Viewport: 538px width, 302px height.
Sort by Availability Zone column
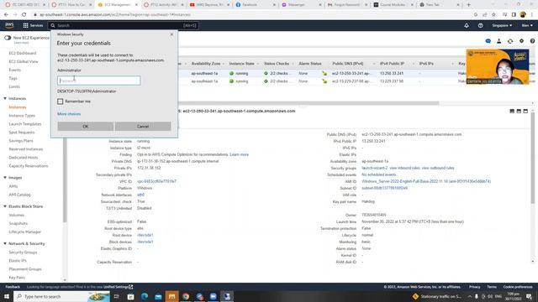206,64
